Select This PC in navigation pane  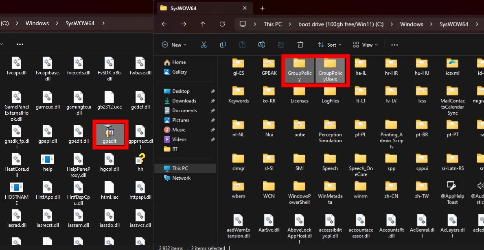[186, 168]
